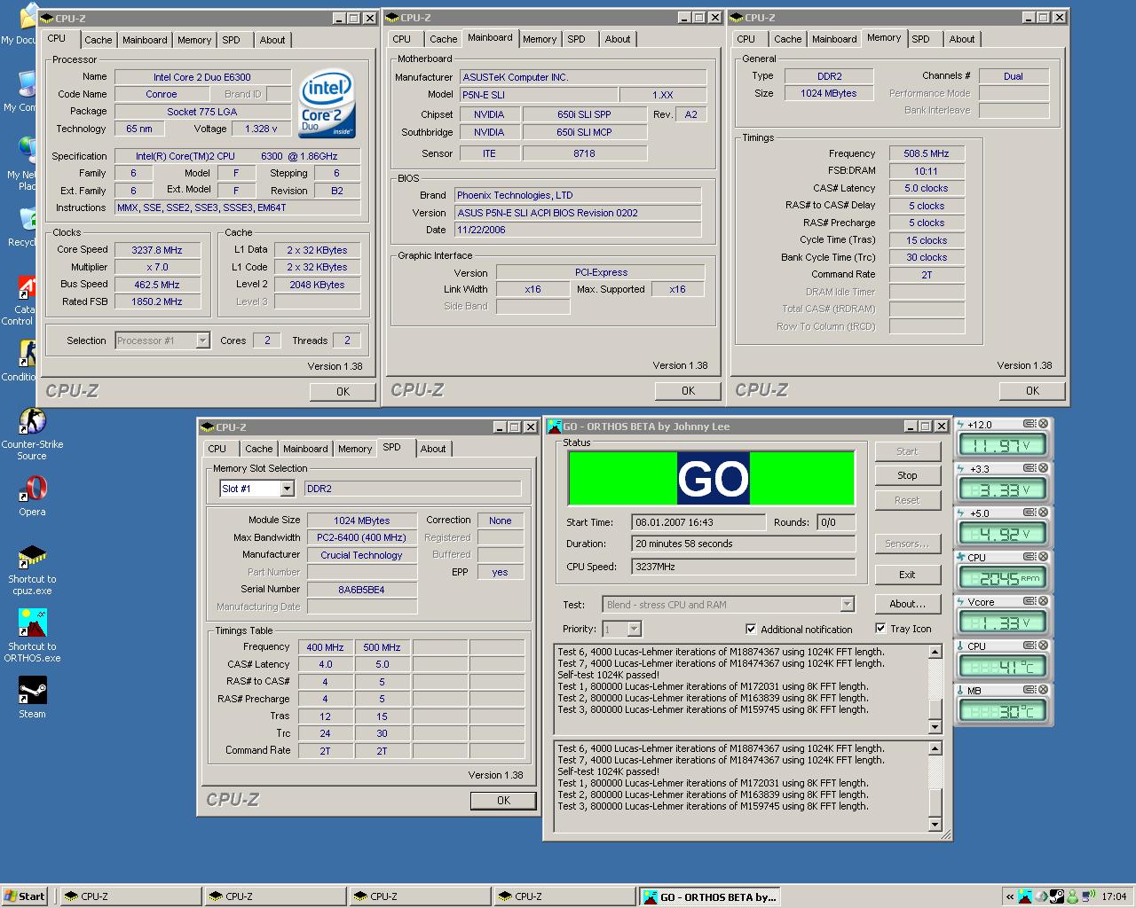Switch to CPU tab in Memory window
Screen dimensions: 1136x908
tap(745, 39)
